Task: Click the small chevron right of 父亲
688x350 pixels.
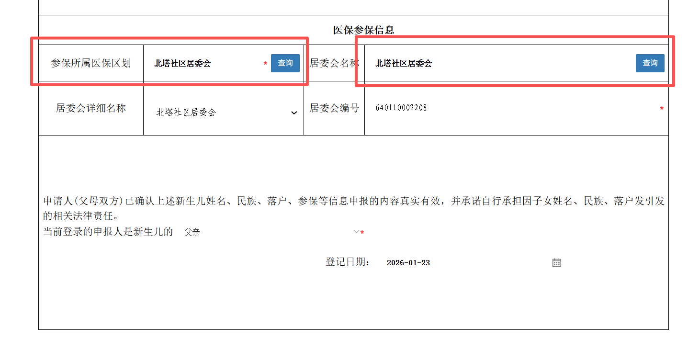Action: point(356,232)
